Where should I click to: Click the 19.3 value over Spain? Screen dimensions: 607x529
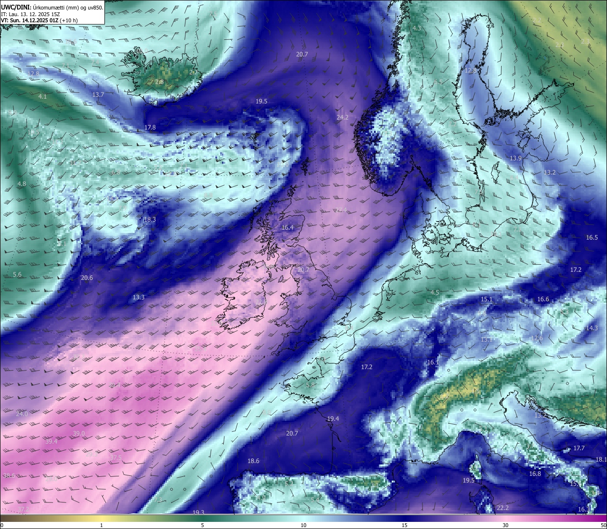click(x=198, y=512)
